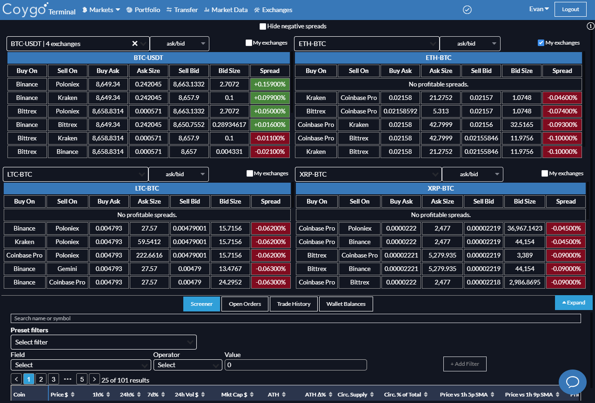The width and height of the screenshot is (595, 403).
Task: Sort by 24h% column arrows
Action: pos(139,395)
